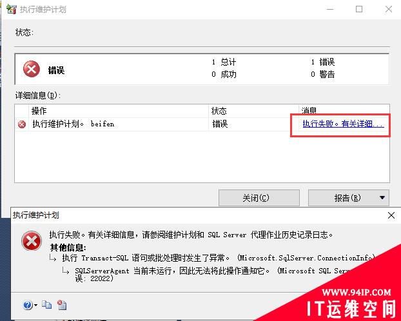This screenshot has width=401, height=321.
Task: Close the main 执行维护计划 progress window
Action: [x=389, y=9]
